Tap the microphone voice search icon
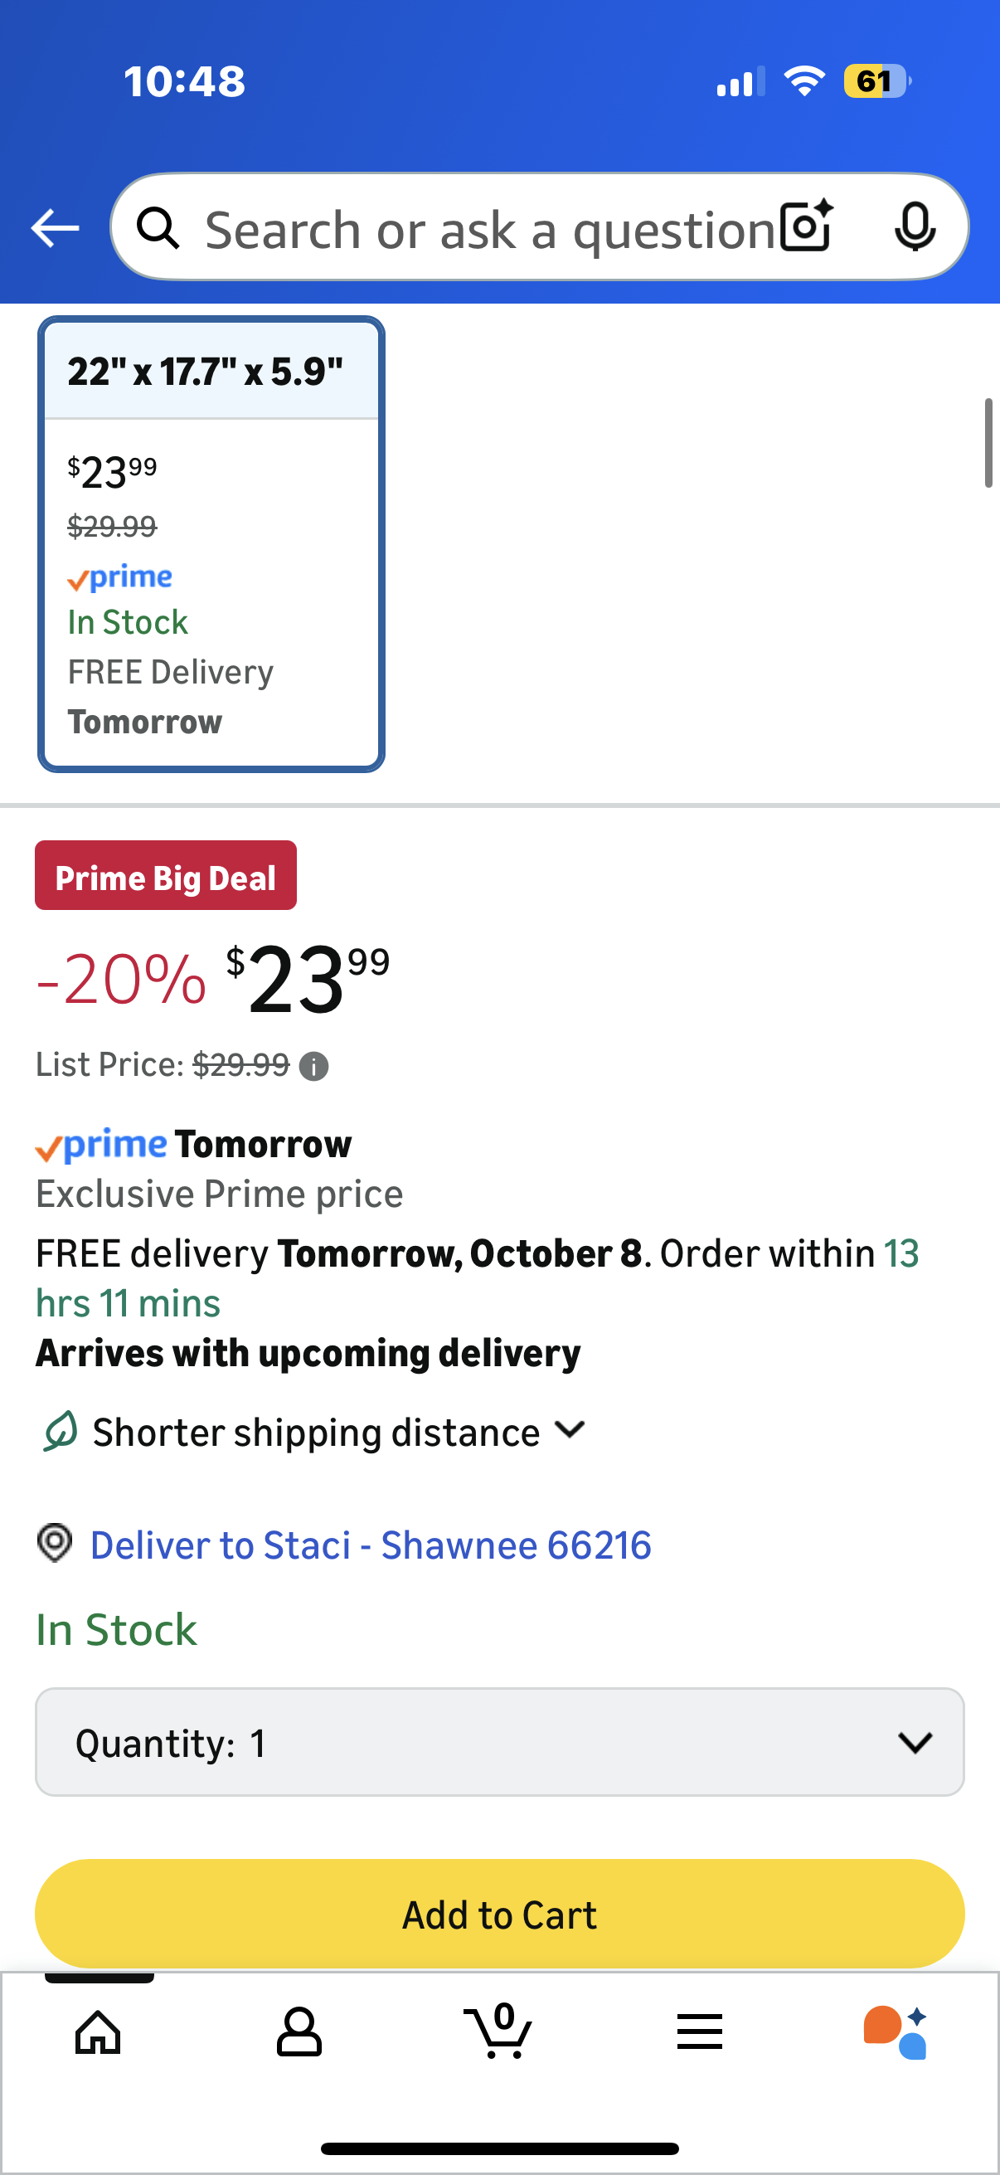1000x2175 pixels. pos(915,226)
